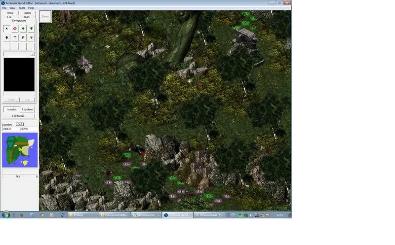The width and height of the screenshot is (395, 245).
Task: Click the taskbar clock
Action: coord(279,215)
